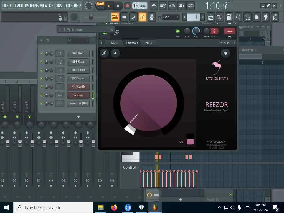Open the All channel filter dropdown
The image size is (284, 213).
tap(78, 40)
